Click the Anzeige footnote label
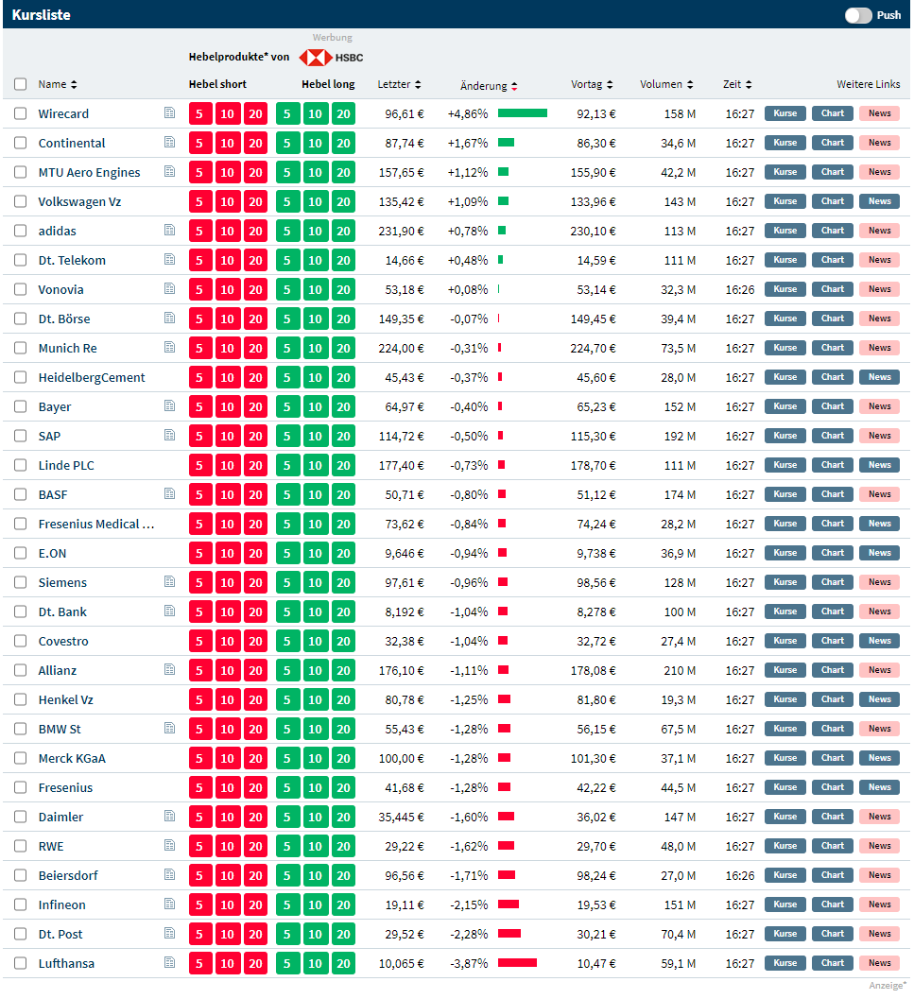Viewport: 914px width, 999px height. (x=888, y=986)
